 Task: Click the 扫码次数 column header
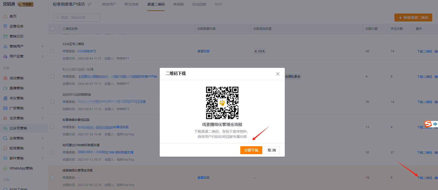[x=372, y=29]
